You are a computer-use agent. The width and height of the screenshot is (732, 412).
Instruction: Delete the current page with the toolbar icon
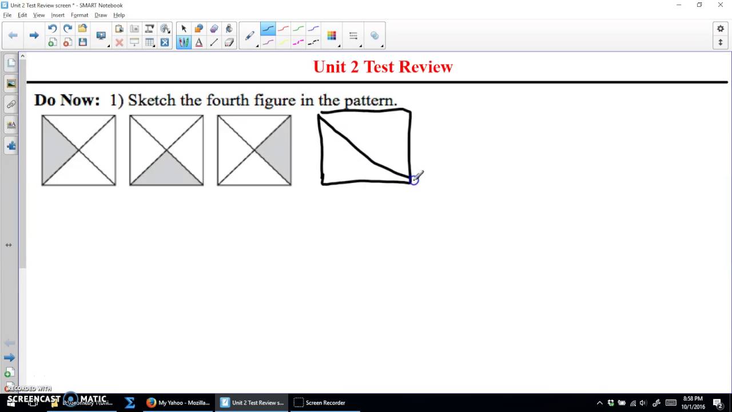click(x=67, y=42)
